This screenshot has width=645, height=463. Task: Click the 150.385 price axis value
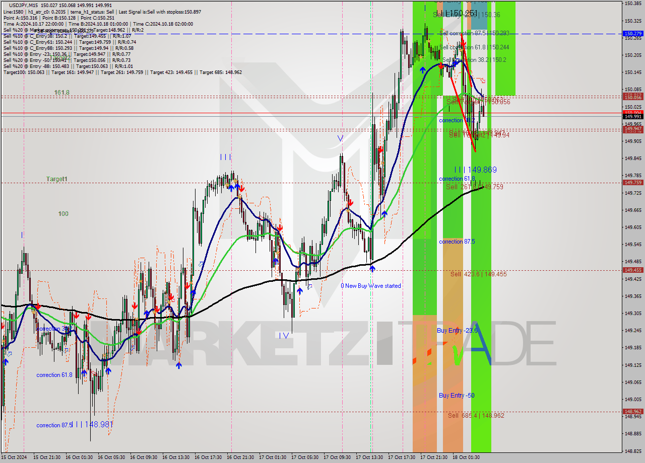pyautogui.click(x=633, y=4)
